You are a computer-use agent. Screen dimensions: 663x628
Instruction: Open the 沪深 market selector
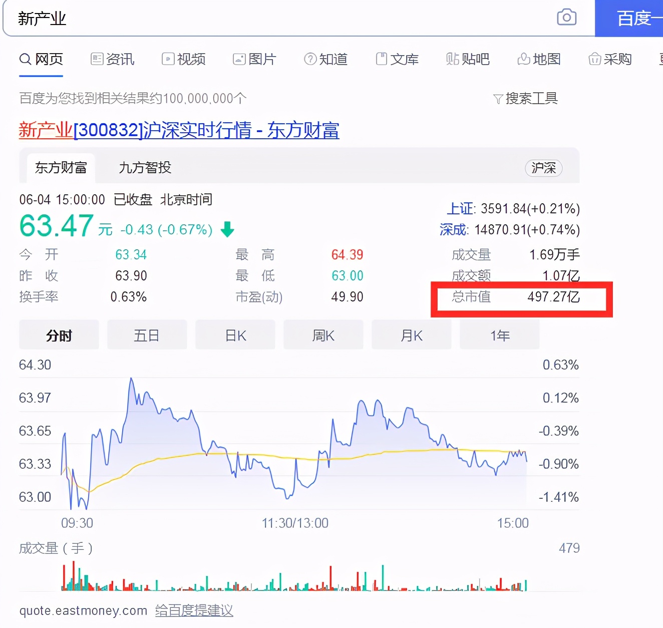pos(544,168)
